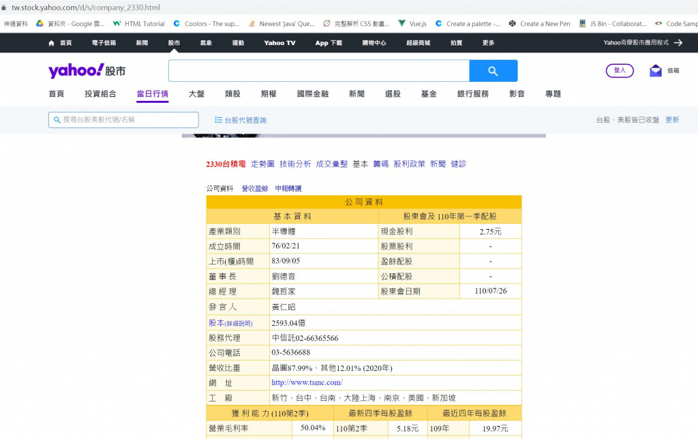Open the mail envelope icon
This screenshot has height=439, width=698.
655,71
